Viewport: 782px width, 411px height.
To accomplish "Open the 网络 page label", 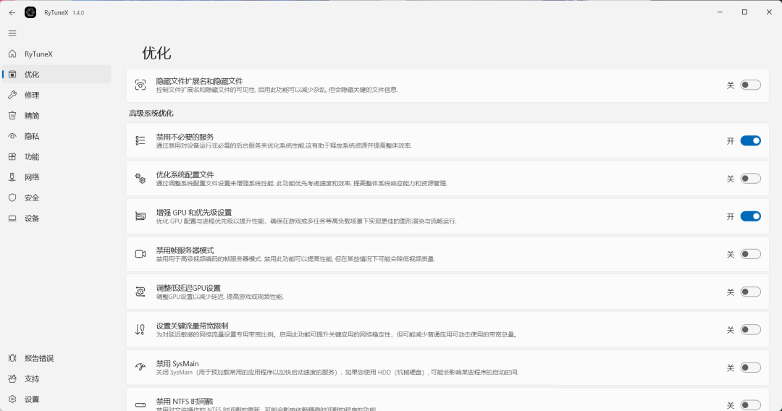I will pos(32,177).
